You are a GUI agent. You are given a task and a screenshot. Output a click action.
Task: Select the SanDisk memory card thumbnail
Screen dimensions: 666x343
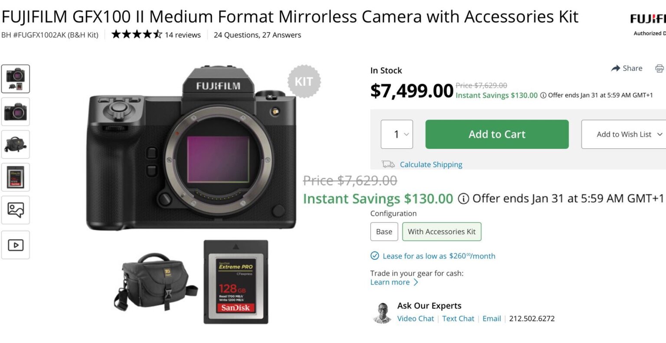(x=16, y=177)
